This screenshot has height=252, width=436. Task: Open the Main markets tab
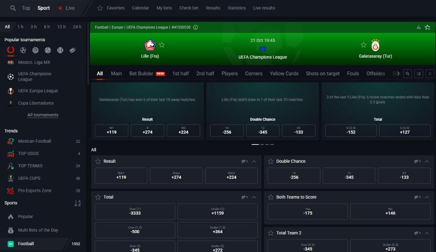pos(116,73)
